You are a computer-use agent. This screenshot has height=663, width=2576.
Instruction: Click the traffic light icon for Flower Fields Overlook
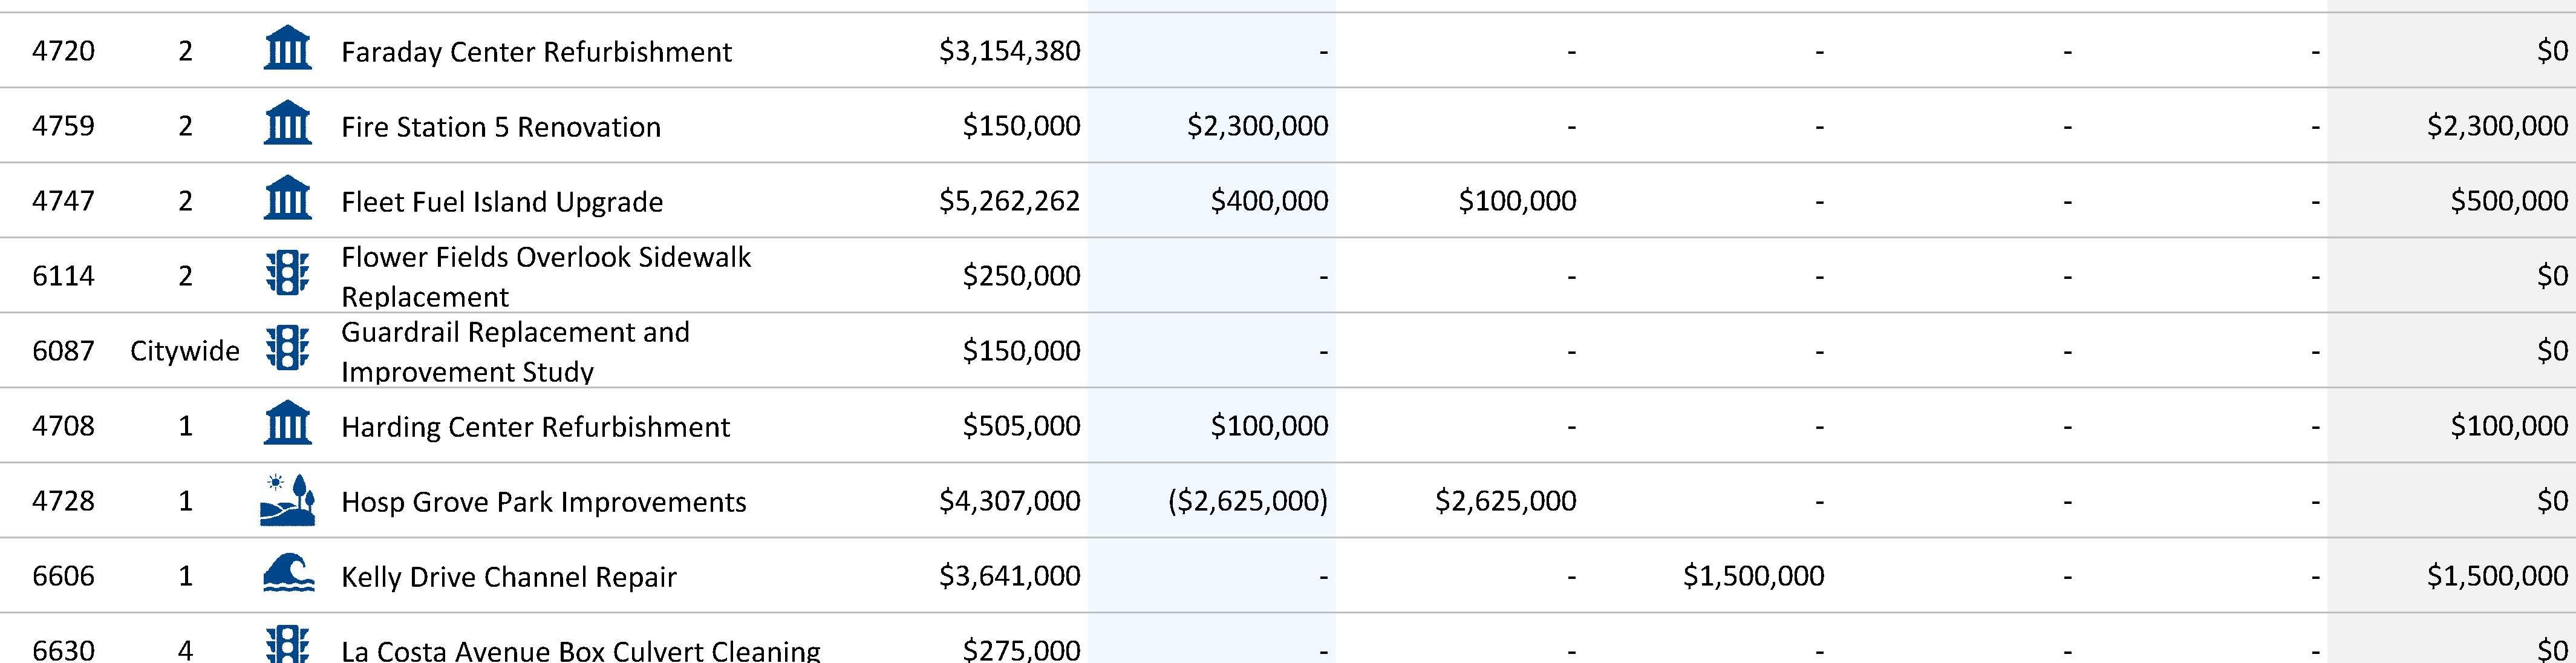pyautogui.click(x=287, y=273)
